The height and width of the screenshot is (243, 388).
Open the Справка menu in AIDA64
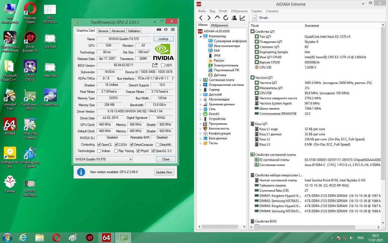[x=272, y=11]
